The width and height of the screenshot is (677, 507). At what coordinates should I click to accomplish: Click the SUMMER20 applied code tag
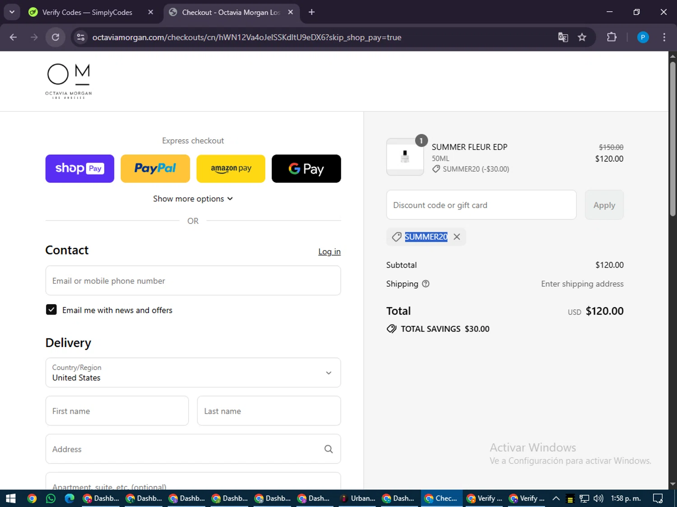[426, 237]
